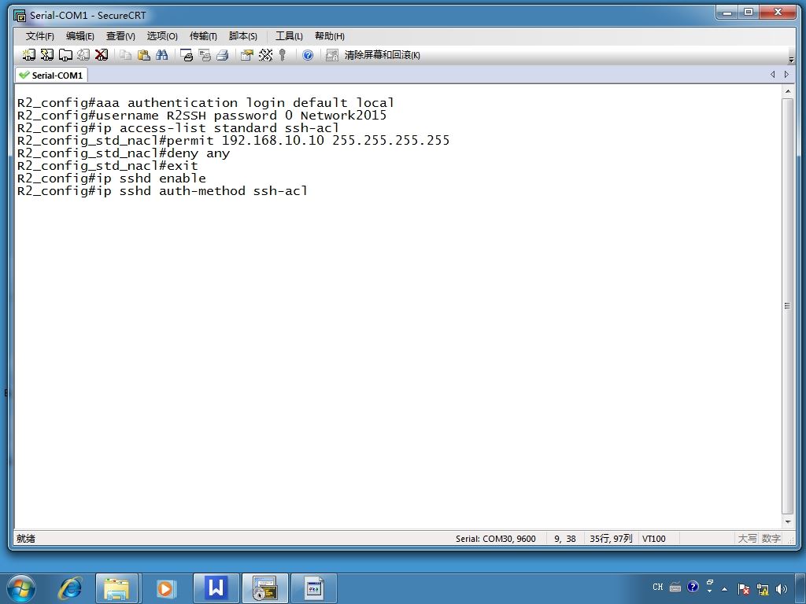Open the 传输(T) menu
Viewport: 806px width, 604px height.
203,36
